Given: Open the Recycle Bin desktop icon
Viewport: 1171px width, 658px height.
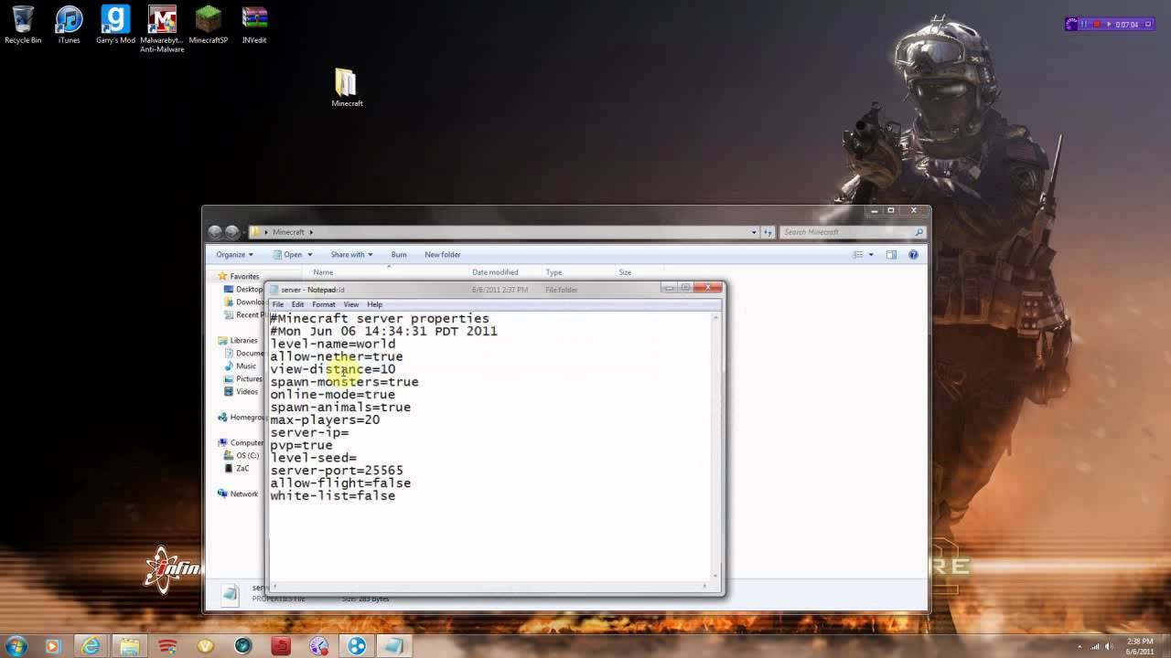Looking at the screenshot, I should pyautogui.click(x=23, y=25).
